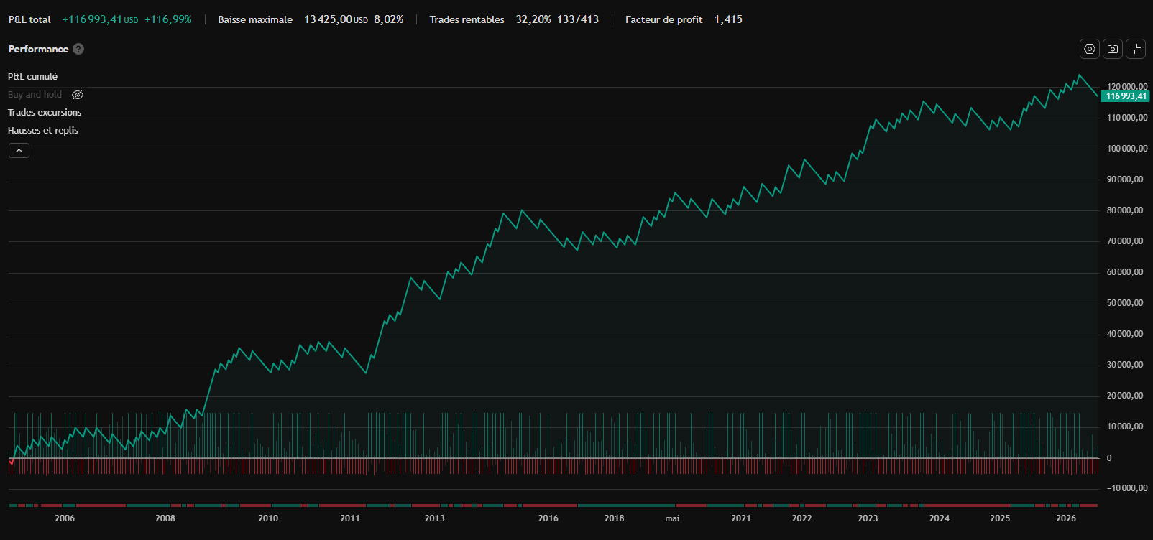Viewport: 1153px width, 540px height.
Task: Click the 0 level price axis label
Action: point(1109,458)
